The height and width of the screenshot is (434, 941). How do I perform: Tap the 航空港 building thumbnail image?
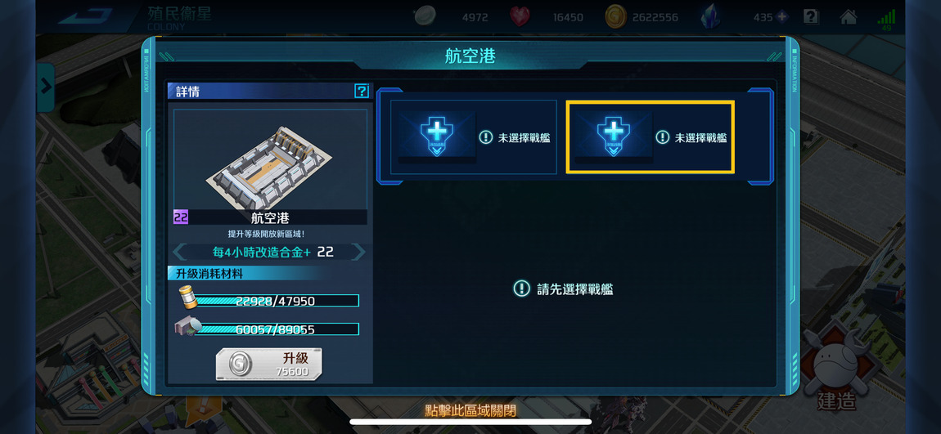pos(270,159)
